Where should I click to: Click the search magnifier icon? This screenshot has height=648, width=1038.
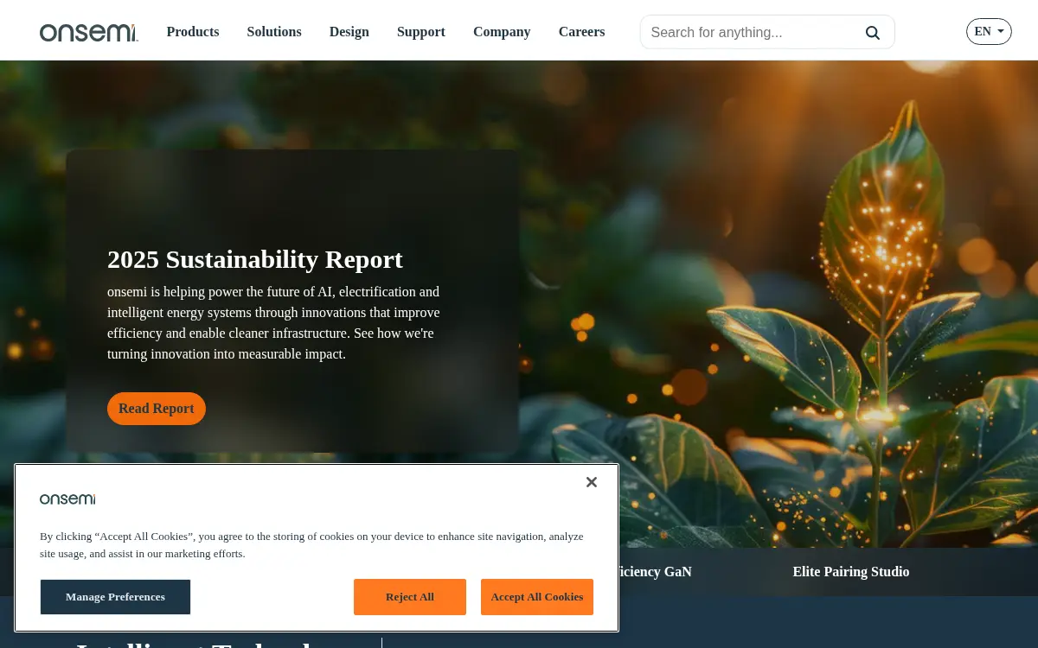(x=873, y=33)
